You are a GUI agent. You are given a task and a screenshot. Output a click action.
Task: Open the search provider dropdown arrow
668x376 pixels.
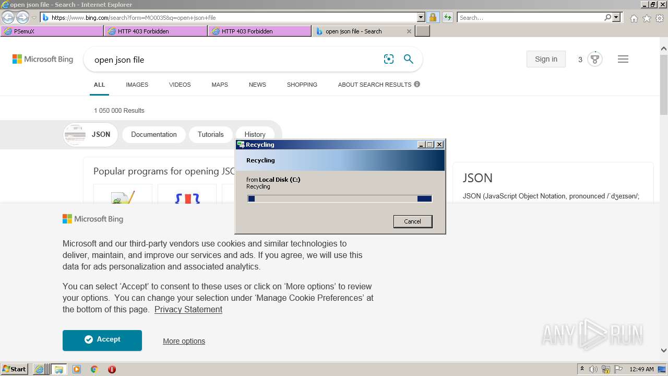pyautogui.click(x=616, y=17)
